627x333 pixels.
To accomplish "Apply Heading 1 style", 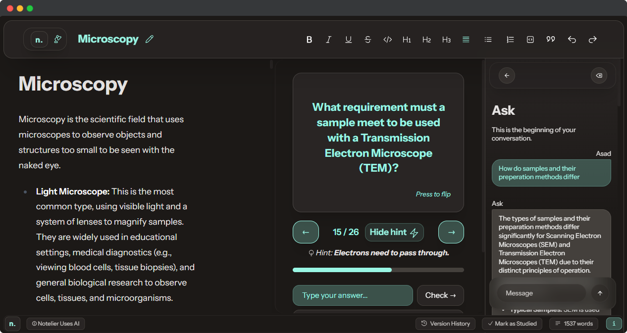I will tap(407, 40).
